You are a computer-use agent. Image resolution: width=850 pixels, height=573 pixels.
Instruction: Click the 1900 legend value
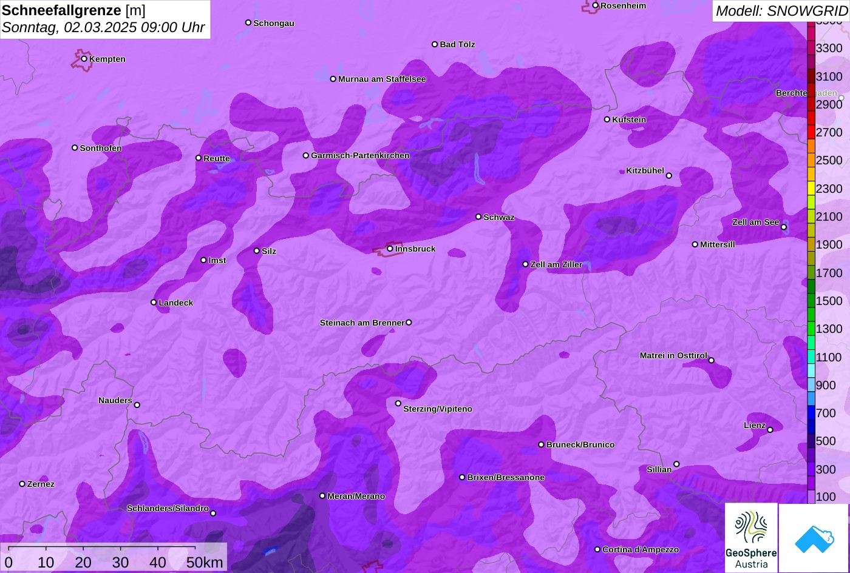click(x=829, y=244)
